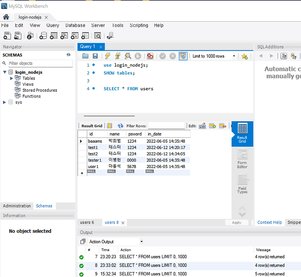Screen dimensions: 301x277
Task: Expand the Tables node
Action: 11,78
